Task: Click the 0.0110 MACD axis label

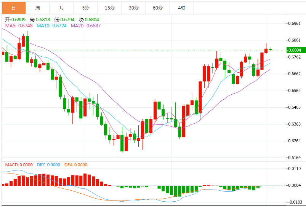Action: coord(295,169)
